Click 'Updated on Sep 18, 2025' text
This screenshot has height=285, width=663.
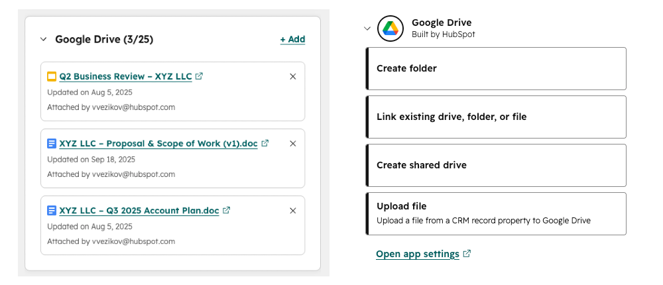tap(91, 160)
